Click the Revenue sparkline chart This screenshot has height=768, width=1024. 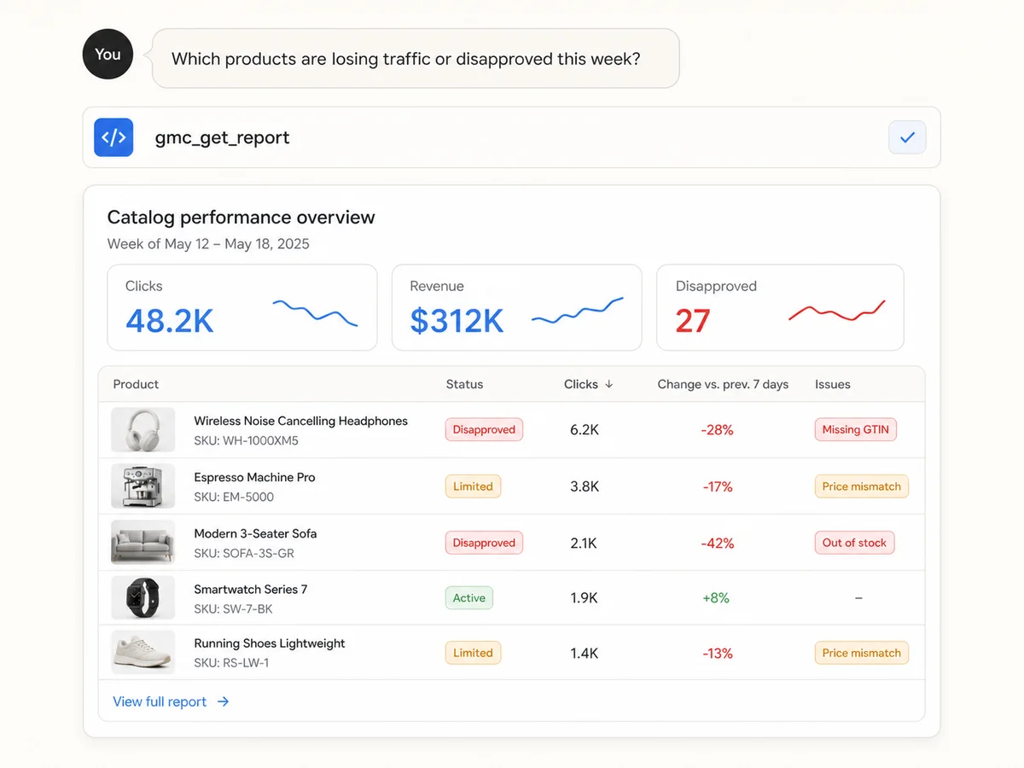tap(578, 311)
